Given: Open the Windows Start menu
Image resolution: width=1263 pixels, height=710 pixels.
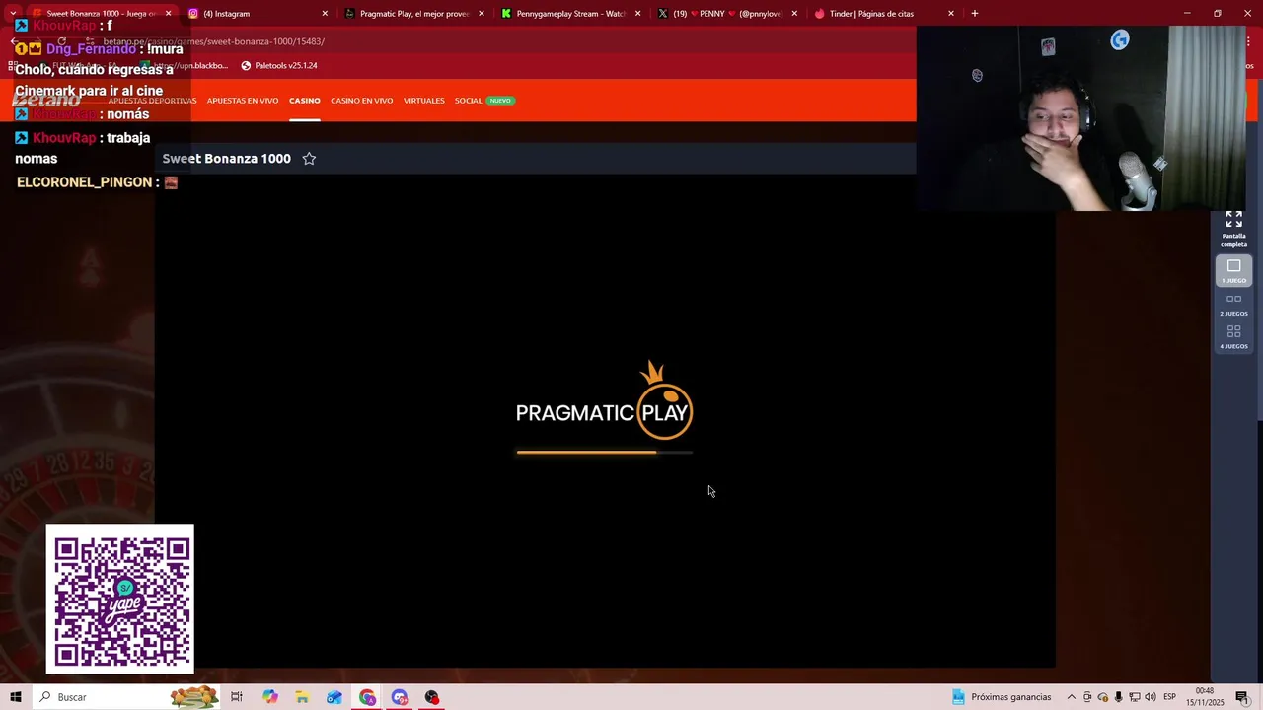Looking at the screenshot, I should coord(16,697).
